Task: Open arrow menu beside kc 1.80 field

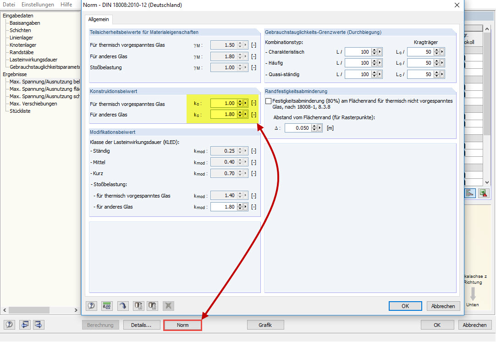Action: click(245, 114)
